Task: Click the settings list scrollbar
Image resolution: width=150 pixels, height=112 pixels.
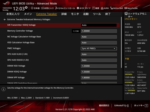Action: pos(121,42)
